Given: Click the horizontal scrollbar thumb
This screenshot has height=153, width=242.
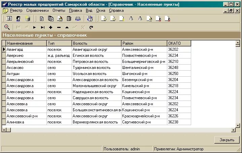Looking at the screenshot, I should [8, 130].
